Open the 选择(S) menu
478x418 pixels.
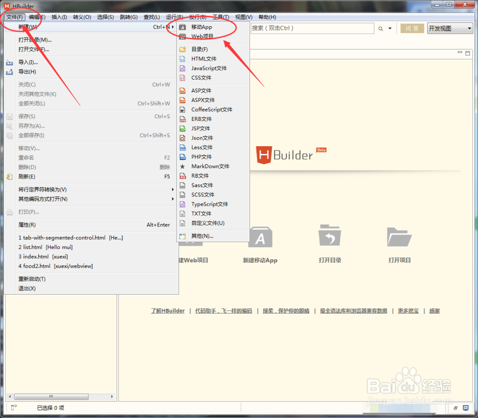click(x=106, y=17)
